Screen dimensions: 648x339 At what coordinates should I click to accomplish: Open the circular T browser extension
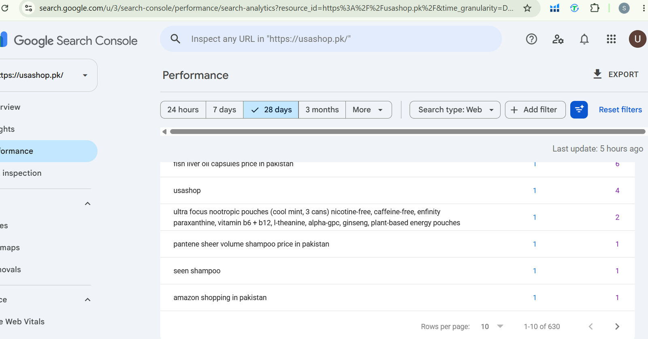pyautogui.click(x=574, y=8)
